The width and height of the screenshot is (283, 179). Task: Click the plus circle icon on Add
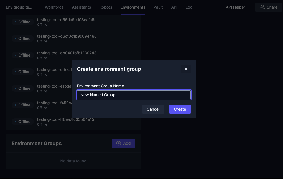click(119, 143)
